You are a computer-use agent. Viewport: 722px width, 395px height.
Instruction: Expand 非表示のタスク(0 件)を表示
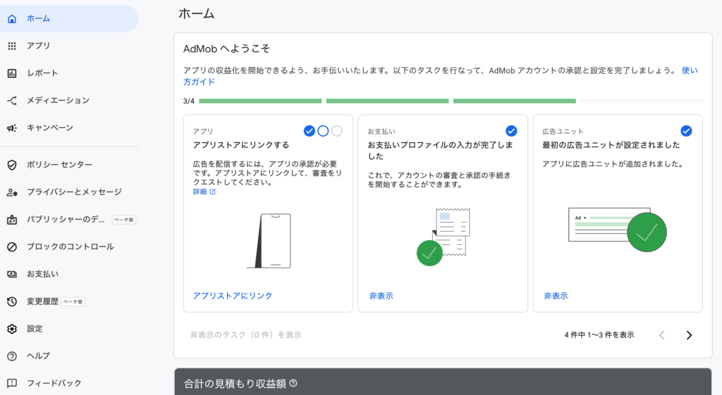point(245,335)
